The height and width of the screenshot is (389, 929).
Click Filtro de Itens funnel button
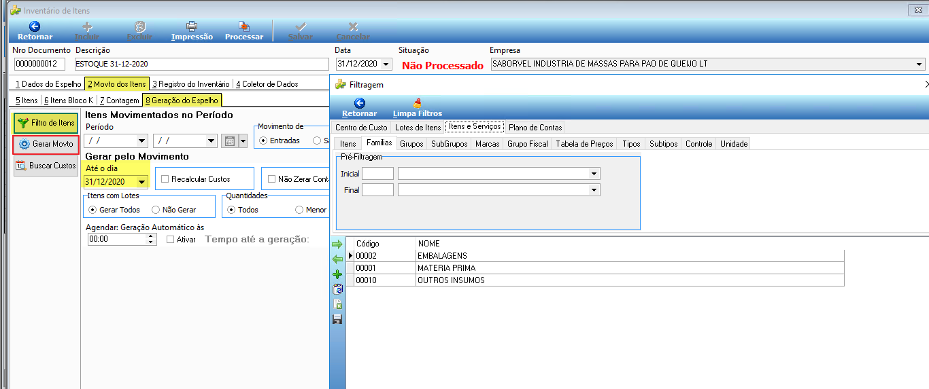pyautogui.click(x=46, y=123)
